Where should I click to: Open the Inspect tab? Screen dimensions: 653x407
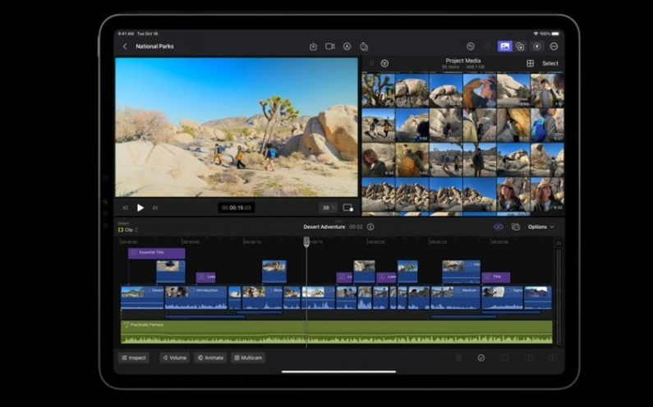pos(134,358)
